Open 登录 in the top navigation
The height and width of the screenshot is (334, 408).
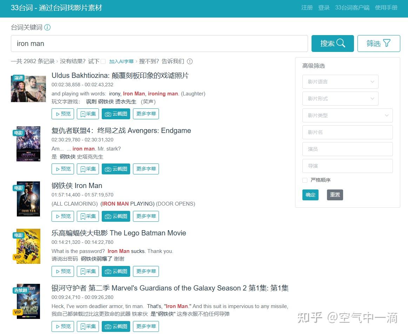coord(324,8)
